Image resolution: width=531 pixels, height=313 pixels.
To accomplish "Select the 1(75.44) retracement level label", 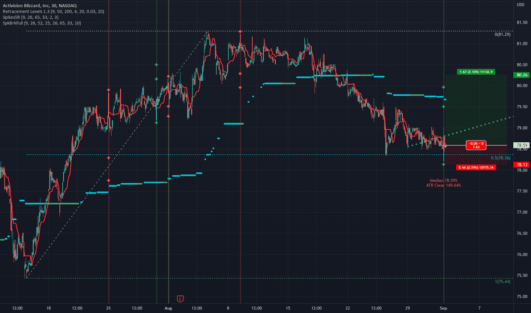I will [503, 282].
